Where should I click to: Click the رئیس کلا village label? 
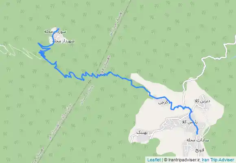click(x=190, y=122)
